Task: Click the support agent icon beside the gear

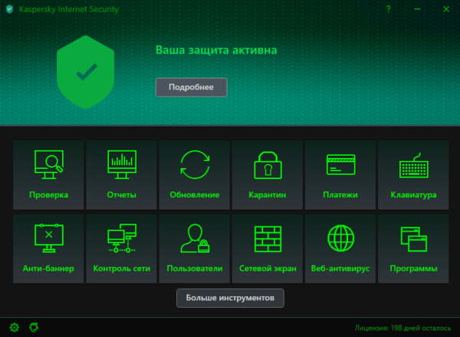Action: tap(34, 327)
